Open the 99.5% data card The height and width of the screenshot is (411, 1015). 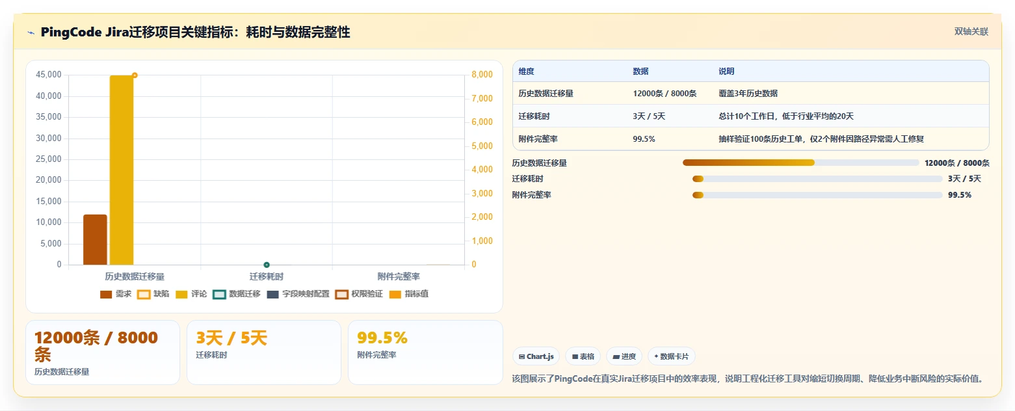click(425, 352)
